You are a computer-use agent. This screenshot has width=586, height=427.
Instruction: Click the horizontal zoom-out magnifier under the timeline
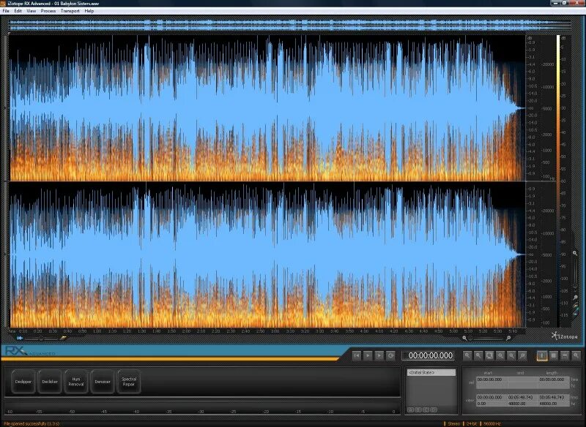coord(464,339)
